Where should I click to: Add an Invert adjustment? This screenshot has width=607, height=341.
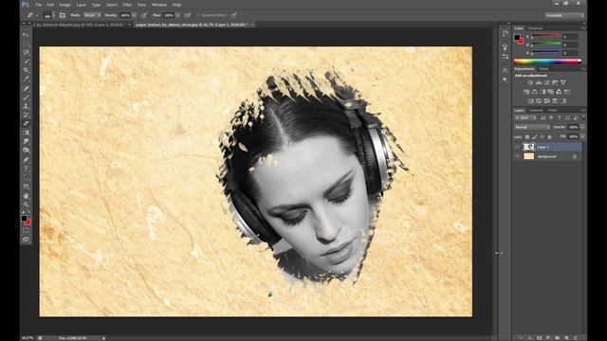530,101
